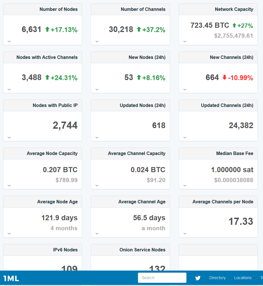Expand the Average Node Age card
The height and width of the screenshot is (286, 263).
[9, 234]
